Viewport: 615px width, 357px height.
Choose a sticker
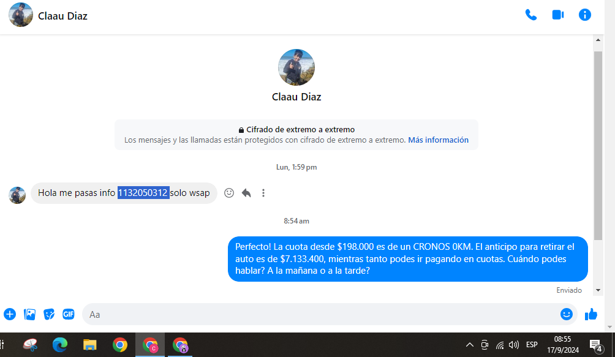pyautogui.click(x=49, y=314)
